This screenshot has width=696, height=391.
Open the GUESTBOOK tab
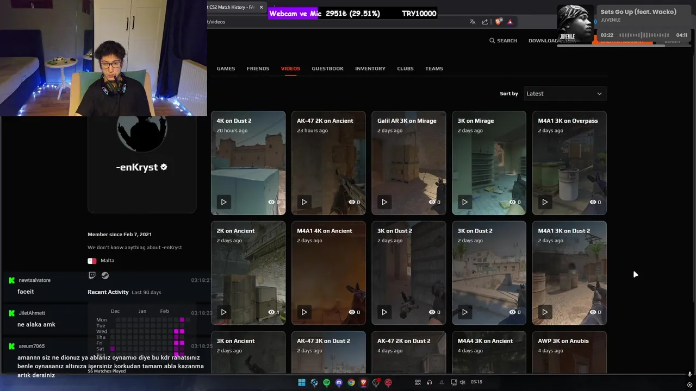[327, 68]
